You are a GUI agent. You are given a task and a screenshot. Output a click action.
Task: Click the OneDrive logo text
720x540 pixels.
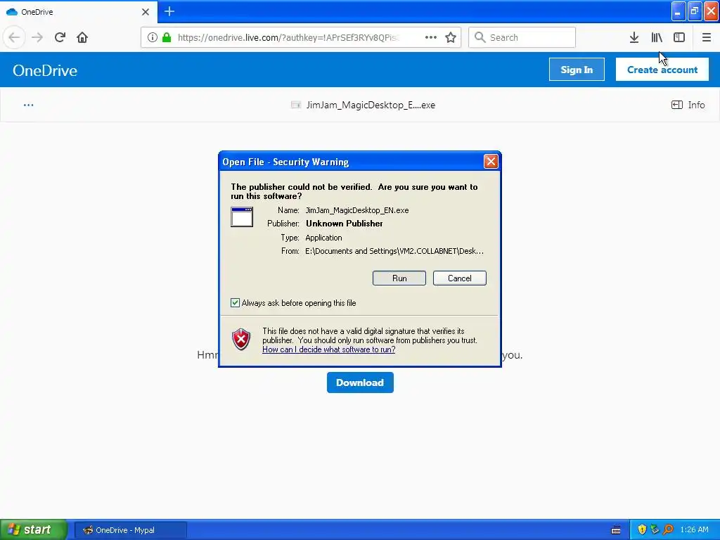click(x=45, y=70)
